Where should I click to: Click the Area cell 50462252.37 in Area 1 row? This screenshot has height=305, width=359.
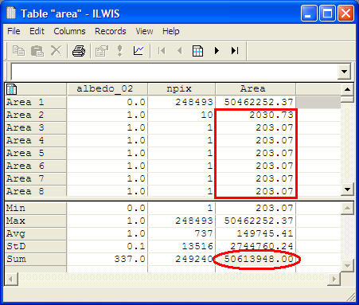pos(256,102)
